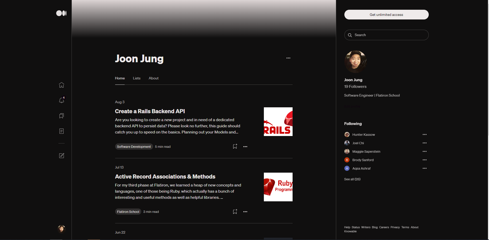Open options menu for Brody Sanford

click(425, 160)
